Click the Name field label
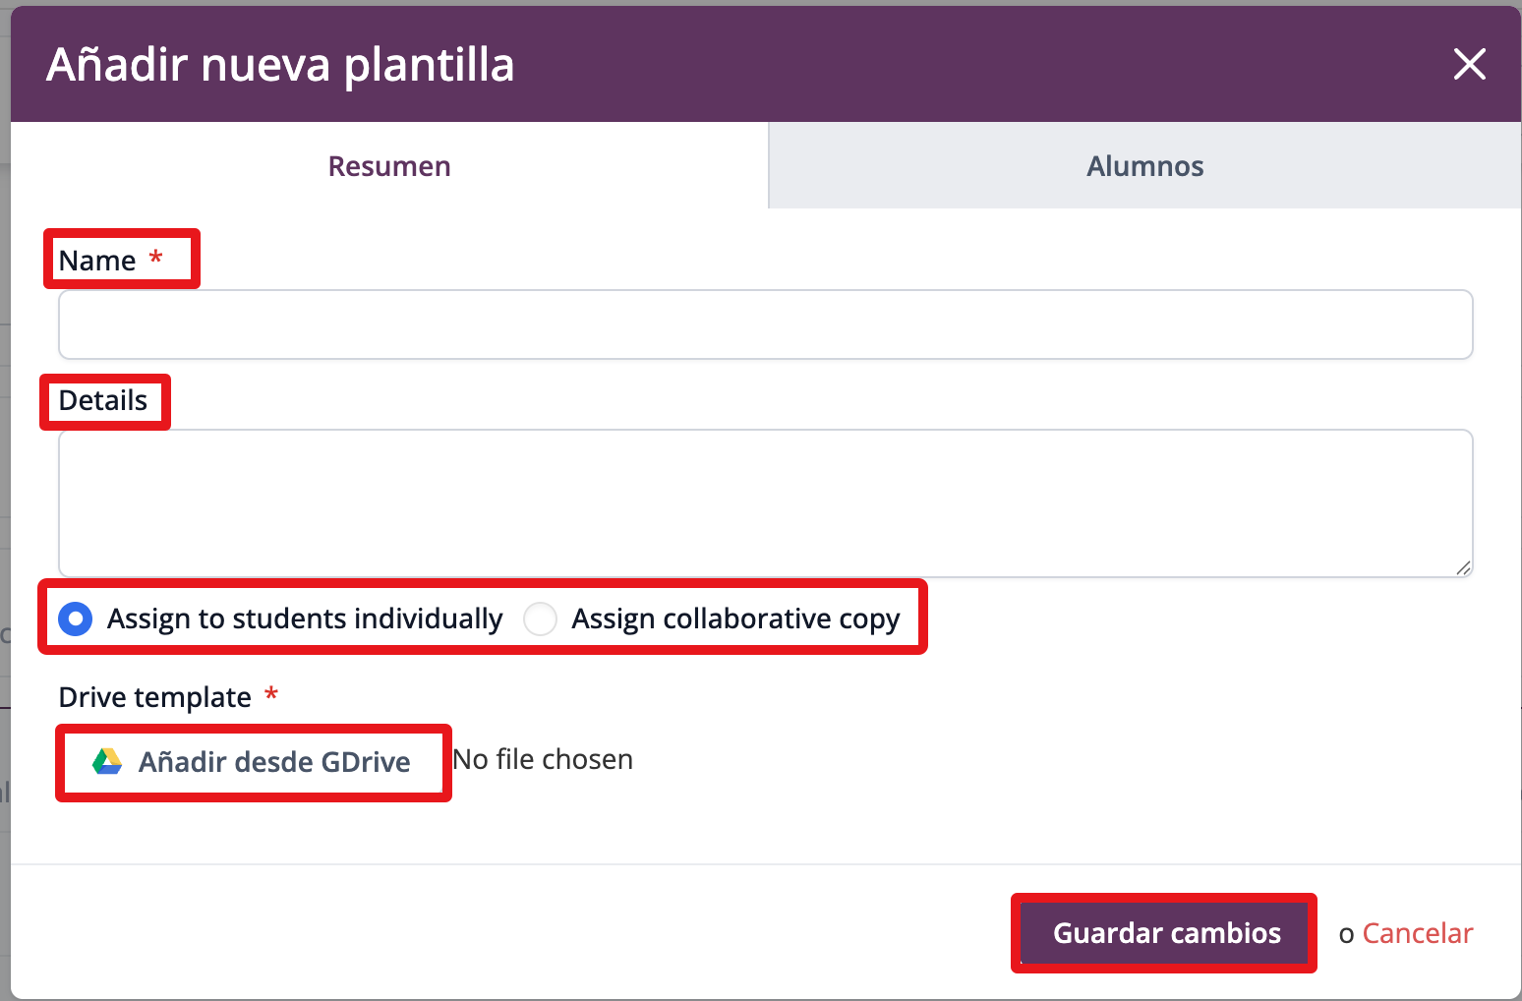 coord(97,261)
